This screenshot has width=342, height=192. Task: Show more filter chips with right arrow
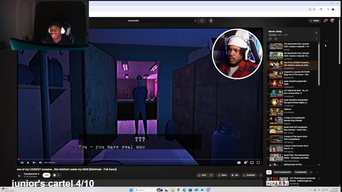317,172
